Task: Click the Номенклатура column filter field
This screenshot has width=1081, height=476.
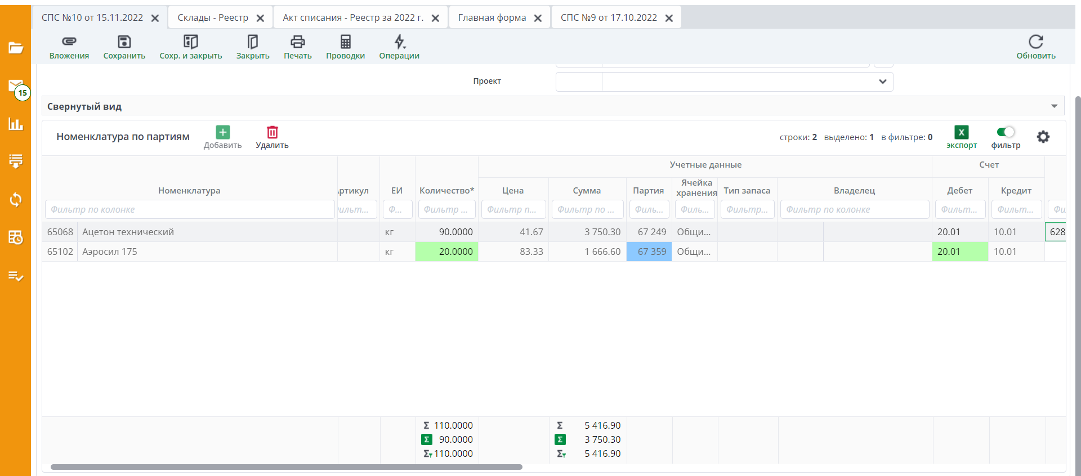Action: click(190, 209)
